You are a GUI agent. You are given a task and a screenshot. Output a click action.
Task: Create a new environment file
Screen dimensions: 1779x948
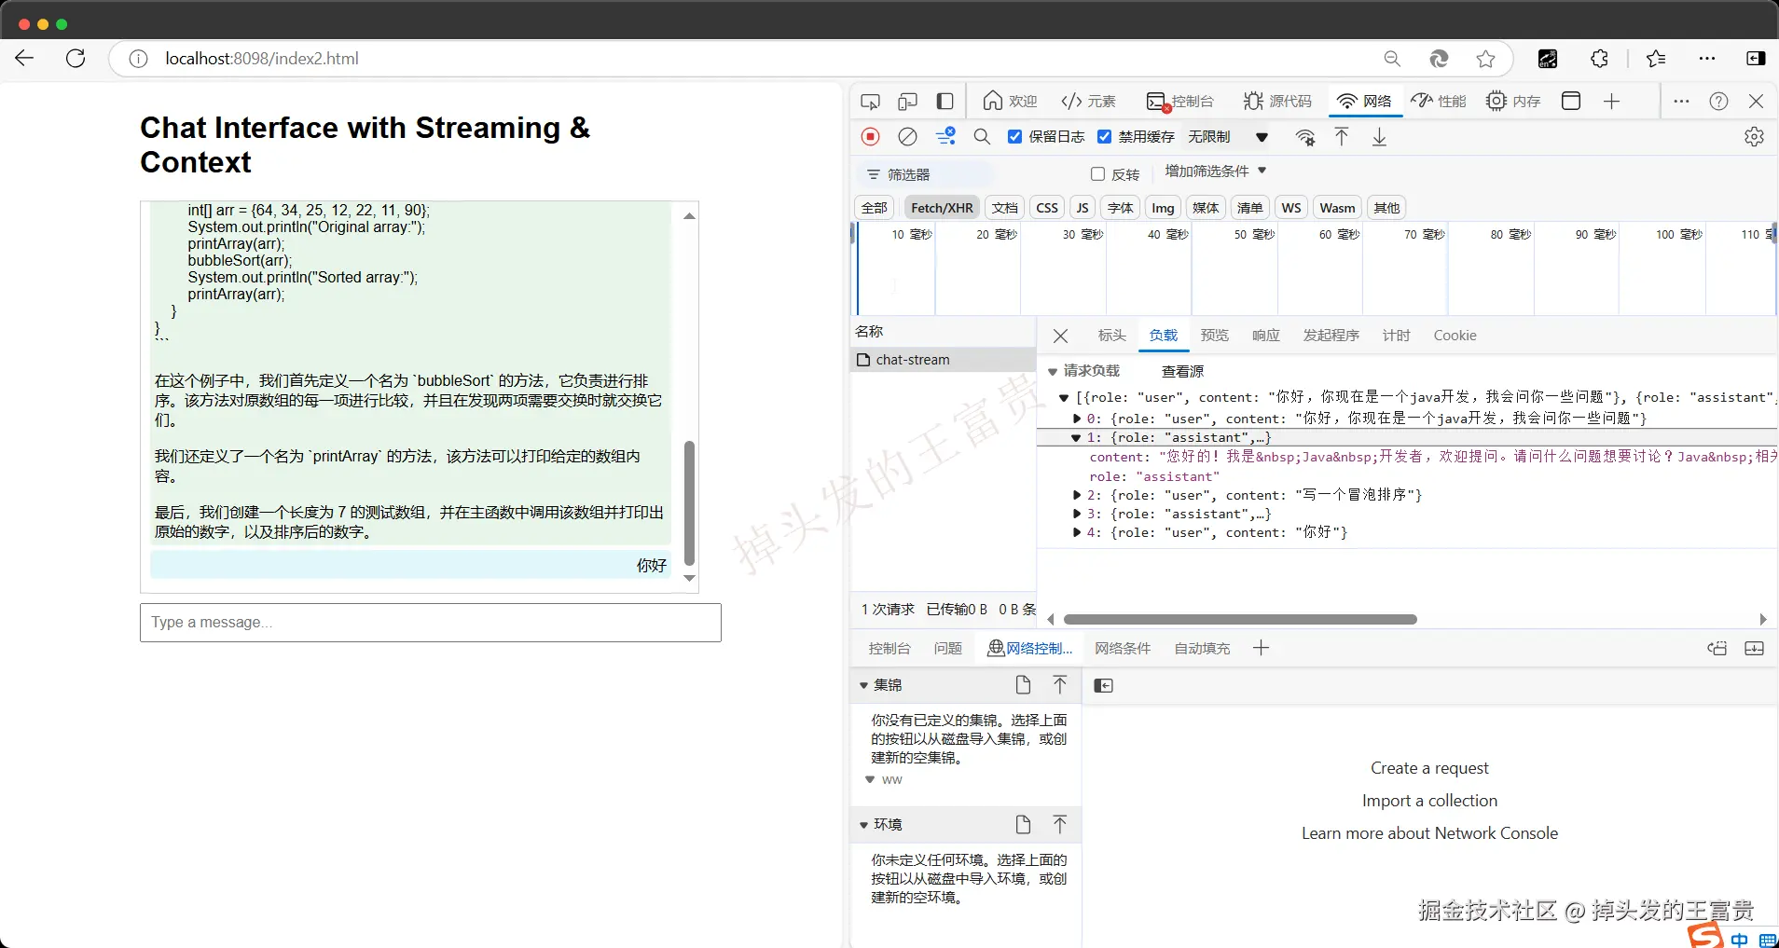[1023, 825]
